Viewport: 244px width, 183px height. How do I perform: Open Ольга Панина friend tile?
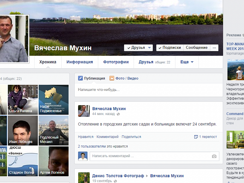tap(23, 100)
